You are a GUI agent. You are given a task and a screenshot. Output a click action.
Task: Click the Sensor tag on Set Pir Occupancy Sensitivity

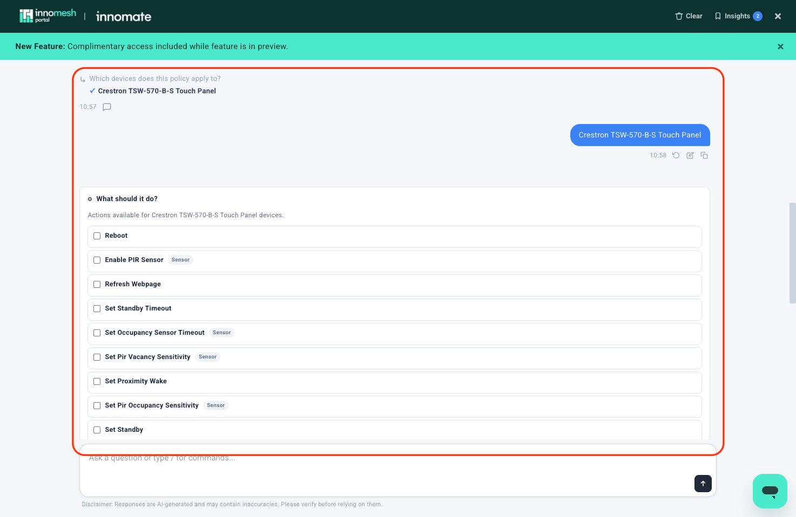coord(215,405)
